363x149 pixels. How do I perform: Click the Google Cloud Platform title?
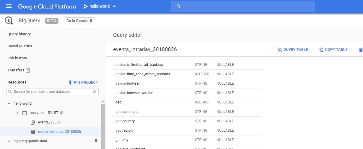47,6
